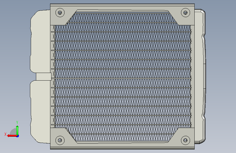
Task: Select the lower-right mounting screw hole
Action: tap(185, 140)
